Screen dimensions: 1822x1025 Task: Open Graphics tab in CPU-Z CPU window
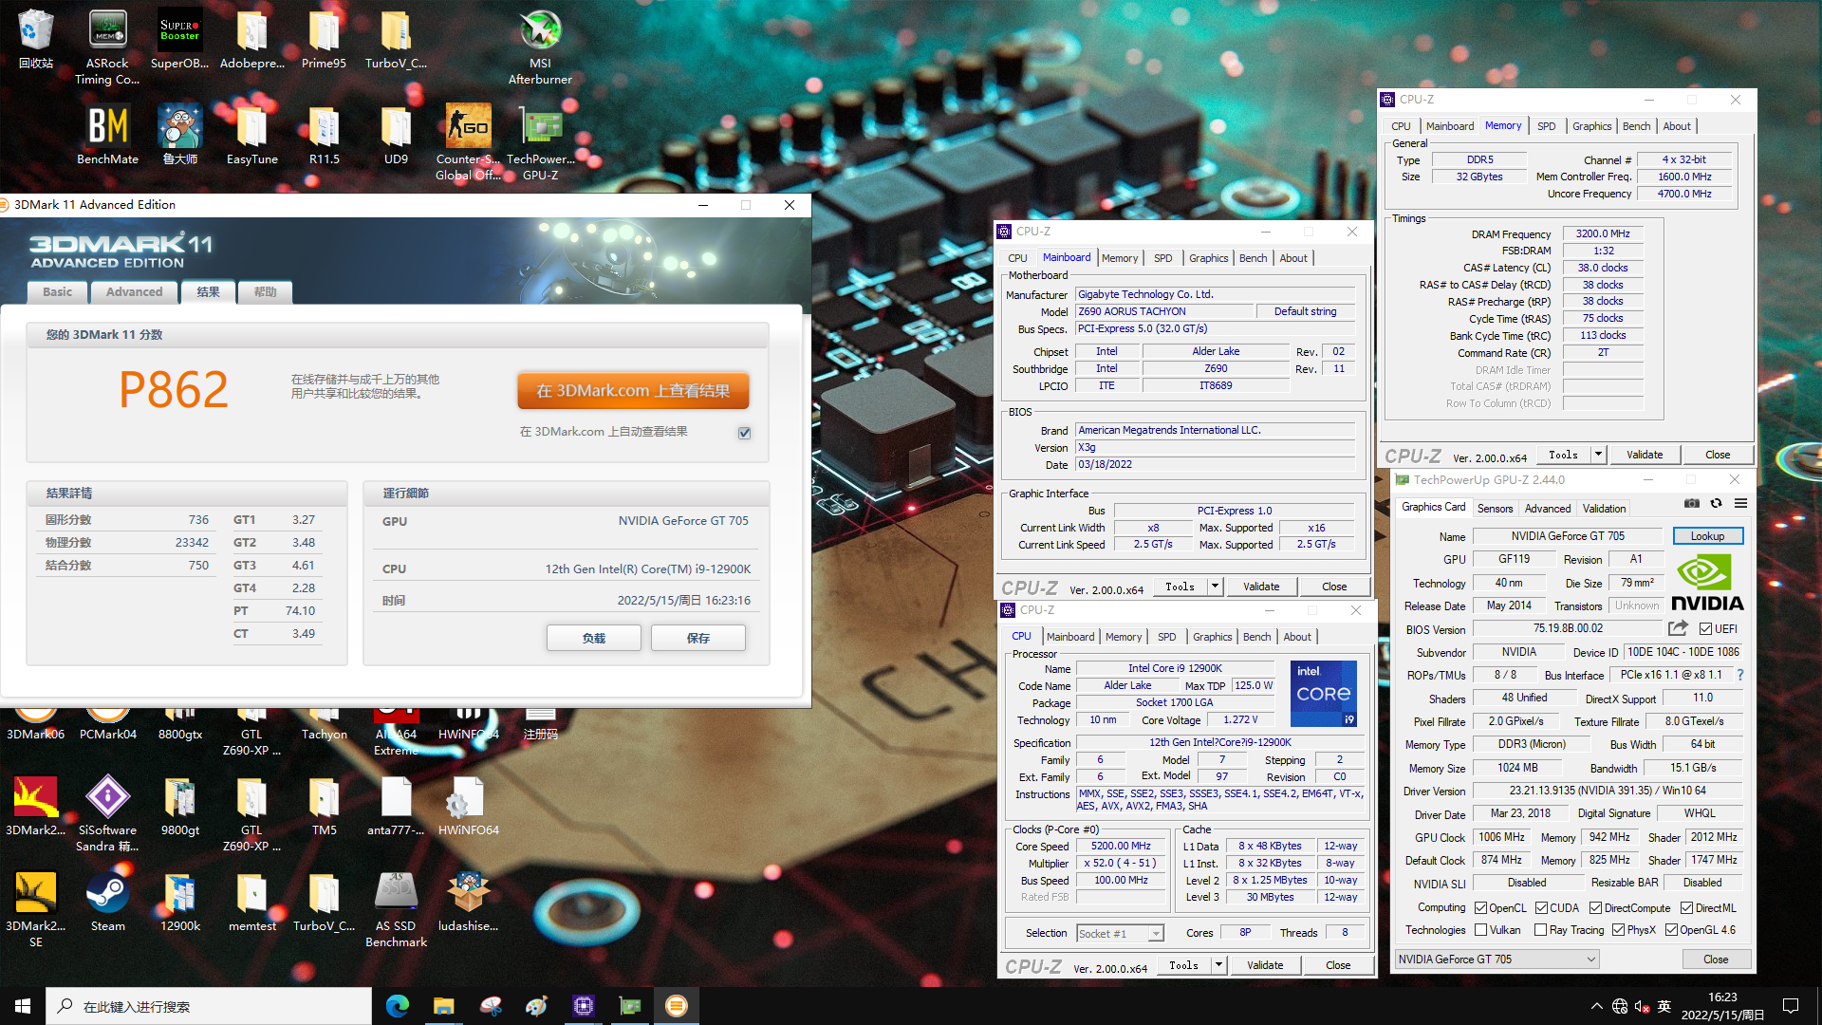pos(1213,637)
